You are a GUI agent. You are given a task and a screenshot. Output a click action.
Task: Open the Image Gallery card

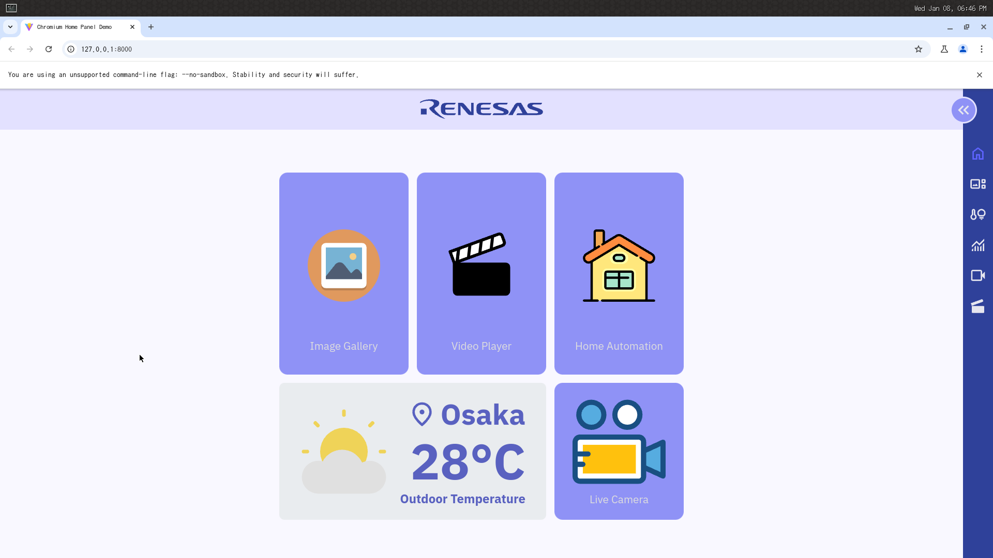pyautogui.click(x=344, y=273)
